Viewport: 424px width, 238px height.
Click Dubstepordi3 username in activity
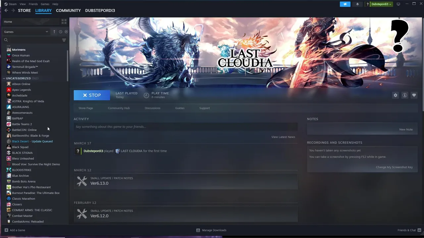point(93,151)
